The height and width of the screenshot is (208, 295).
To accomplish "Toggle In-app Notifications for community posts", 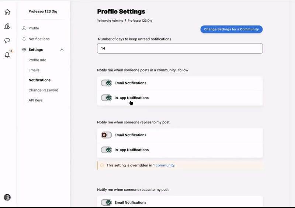I will pyautogui.click(x=106, y=98).
